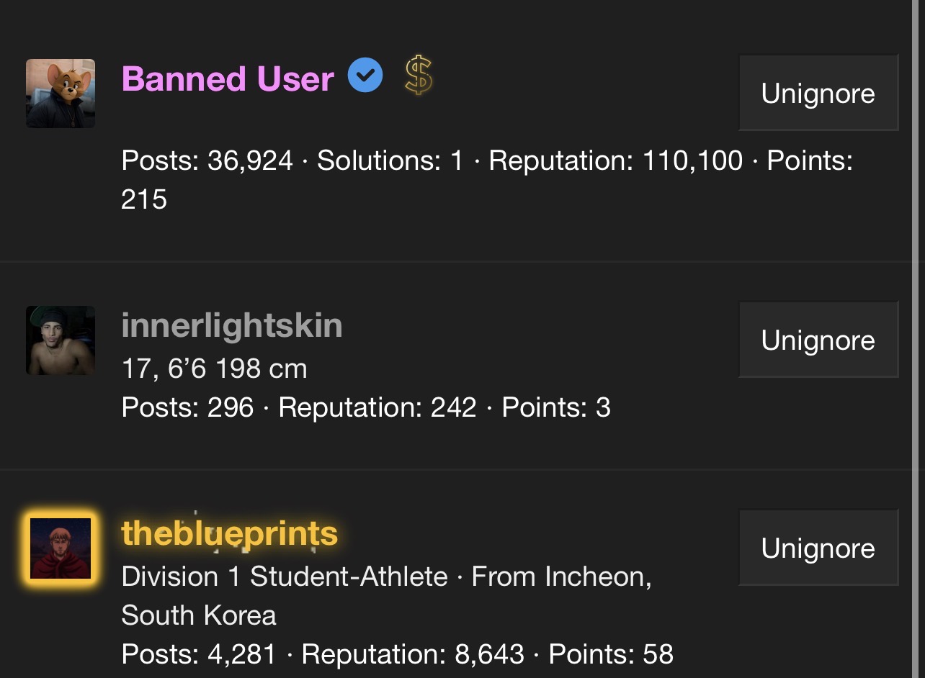Click Banned User's Reputation: 110,100 stat

(x=616, y=161)
